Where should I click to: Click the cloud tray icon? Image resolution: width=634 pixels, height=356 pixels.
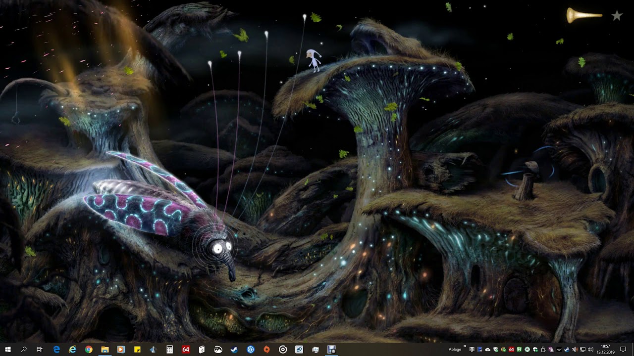[488, 350]
